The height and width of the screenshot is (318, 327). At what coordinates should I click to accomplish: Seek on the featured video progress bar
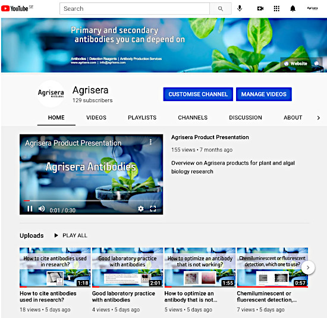92,200
